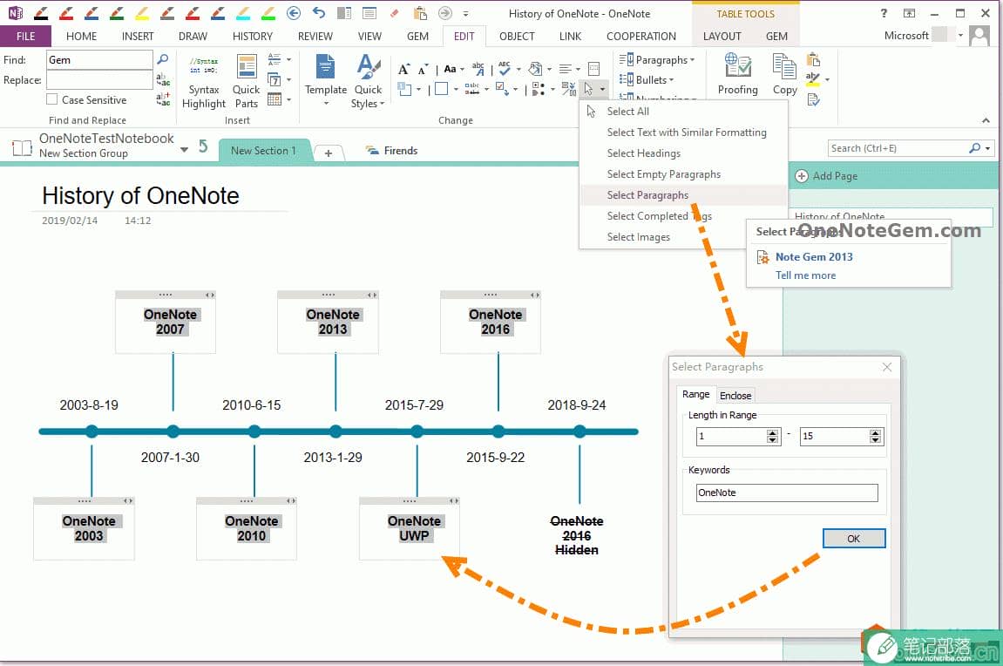This screenshot has width=1003, height=666.
Task: Click the maximum length spinner showing 15
Action: coord(841,437)
